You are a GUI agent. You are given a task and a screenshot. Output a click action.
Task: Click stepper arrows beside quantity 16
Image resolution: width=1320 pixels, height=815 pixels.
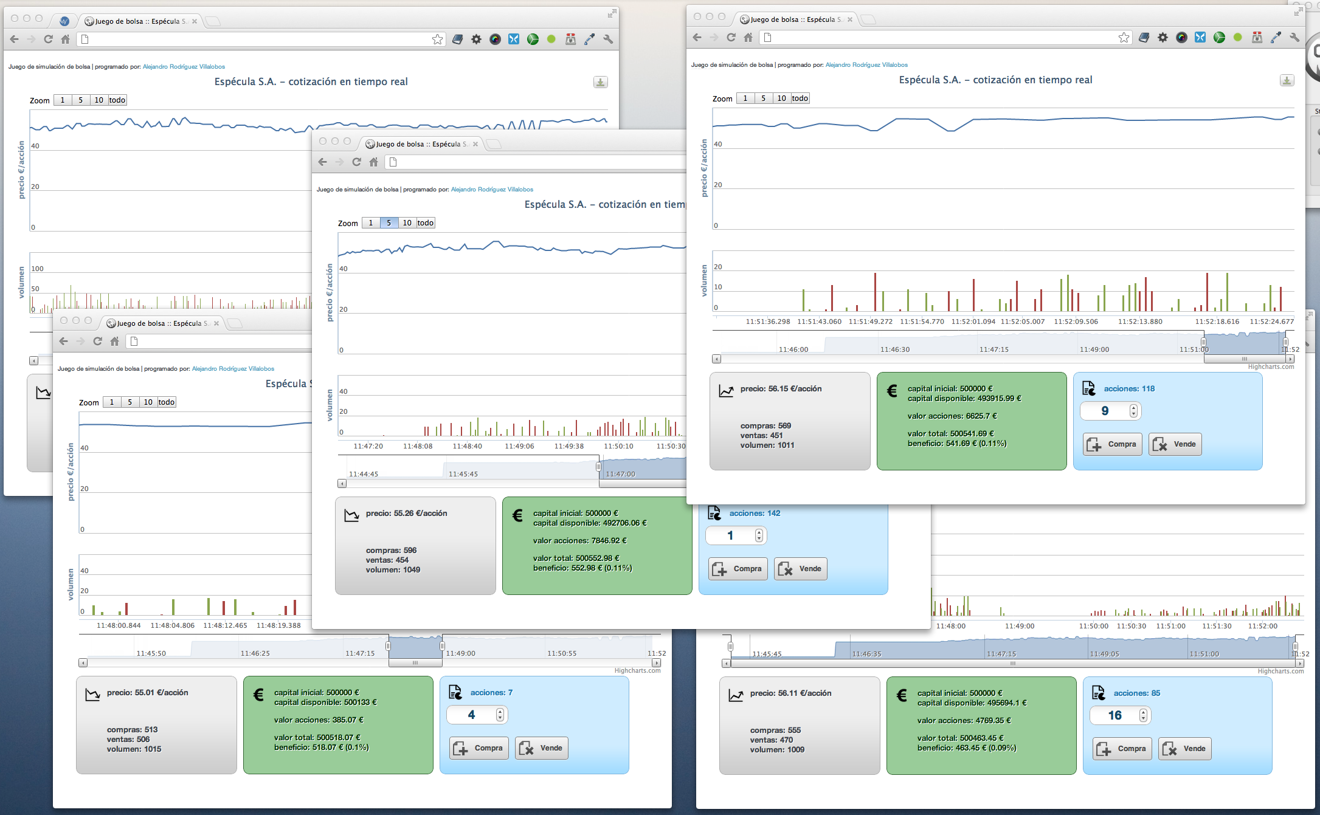coord(1143,716)
